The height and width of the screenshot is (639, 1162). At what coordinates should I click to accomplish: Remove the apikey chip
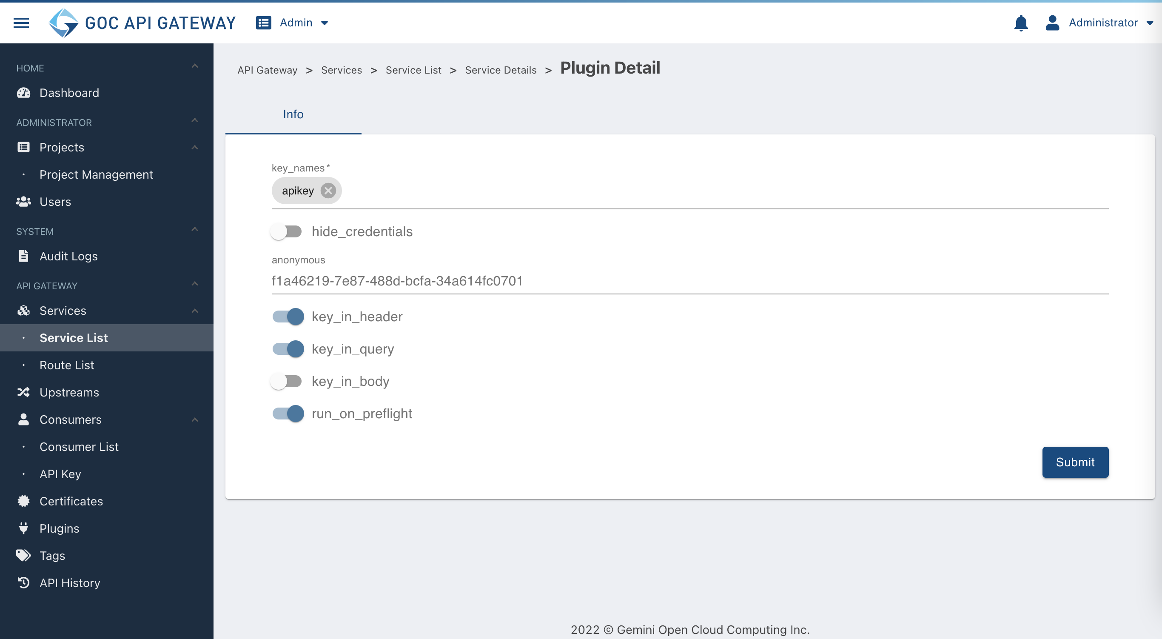[x=328, y=191]
